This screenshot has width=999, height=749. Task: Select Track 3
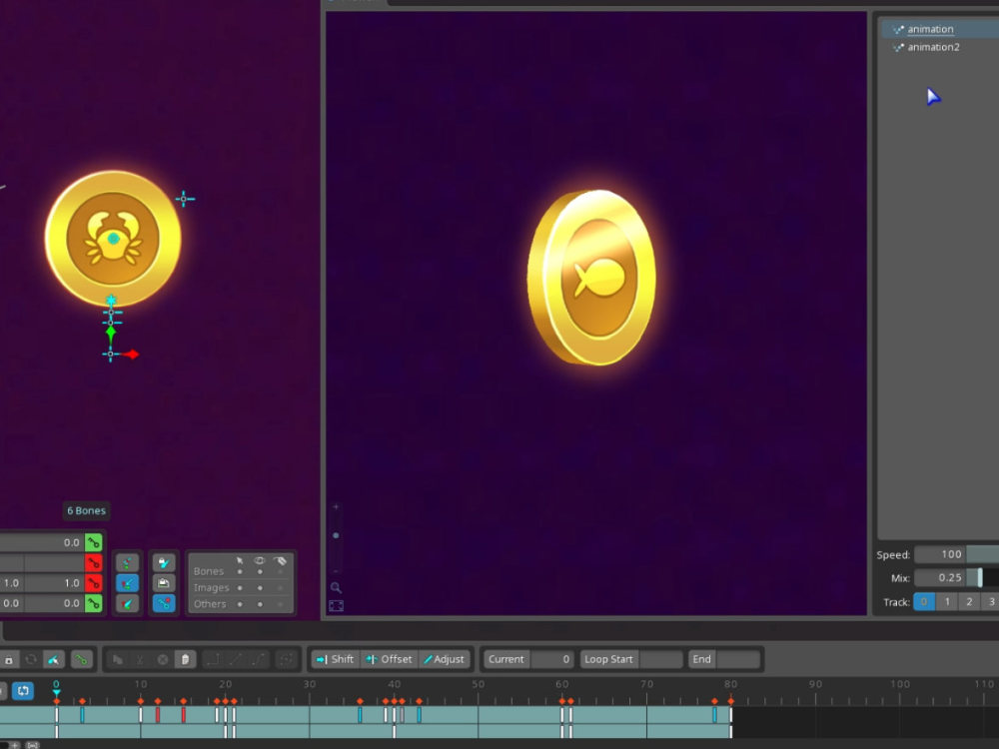point(991,602)
